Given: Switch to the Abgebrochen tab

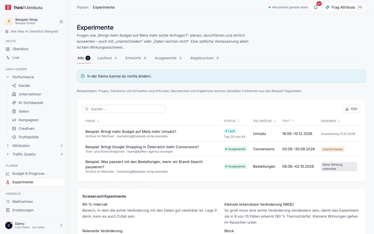Looking at the screenshot, I should click(205, 58).
